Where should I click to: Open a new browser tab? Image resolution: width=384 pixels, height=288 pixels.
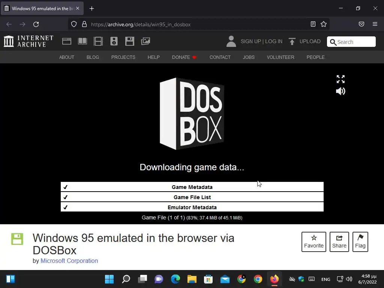point(91,9)
